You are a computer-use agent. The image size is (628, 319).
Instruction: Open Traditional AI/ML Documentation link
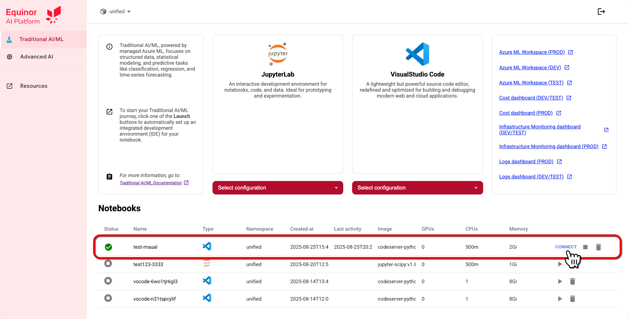(150, 183)
